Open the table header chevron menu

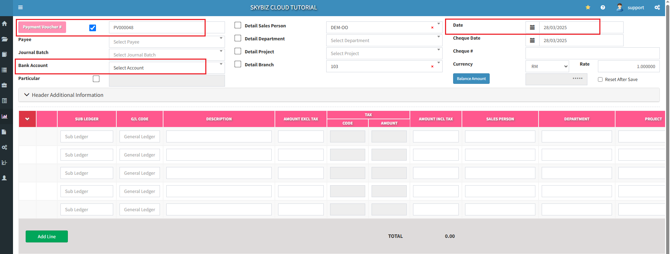(27, 119)
